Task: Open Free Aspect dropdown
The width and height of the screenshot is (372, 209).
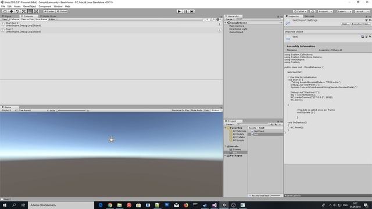Action: pos(33,110)
